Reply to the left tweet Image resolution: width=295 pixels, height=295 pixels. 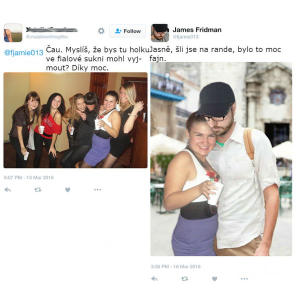click(7, 189)
